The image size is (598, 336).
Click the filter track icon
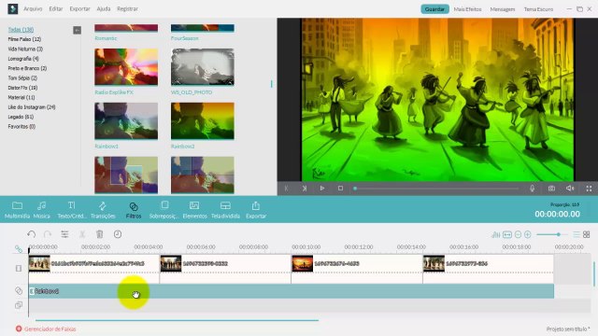point(19,290)
